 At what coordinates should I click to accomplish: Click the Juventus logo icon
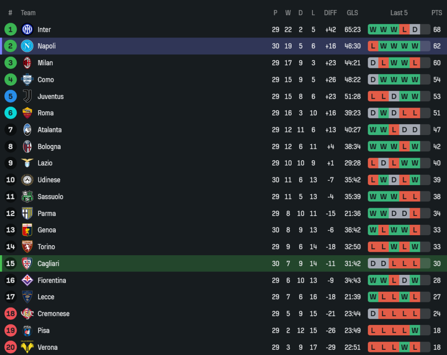point(27,96)
